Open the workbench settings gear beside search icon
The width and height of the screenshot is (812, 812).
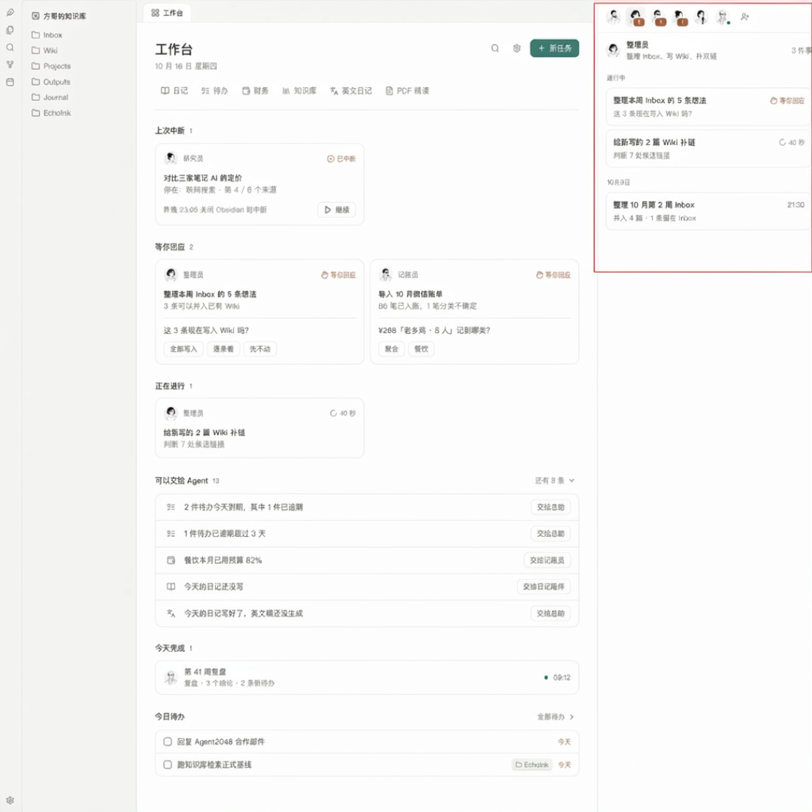tap(517, 48)
